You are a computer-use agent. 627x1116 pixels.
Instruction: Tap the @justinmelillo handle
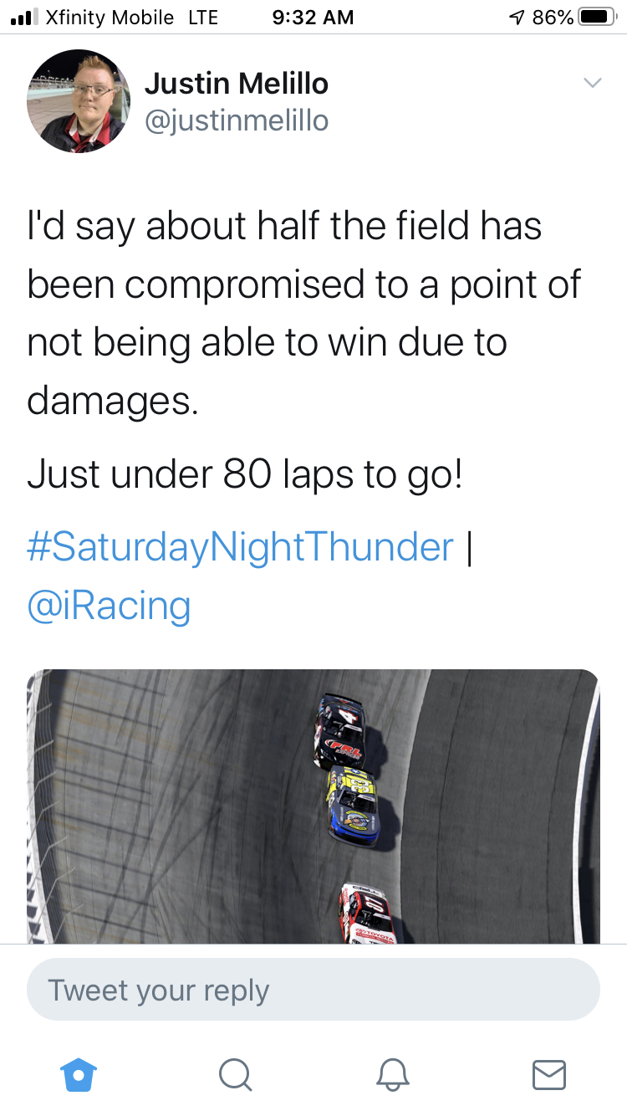coord(237,121)
